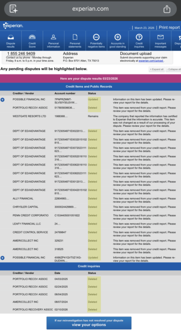Click PENN CREDIT CORPORATIO creditor name
Image resolution: width=181 pixels, height=332 pixels.
(x=30, y=215)
